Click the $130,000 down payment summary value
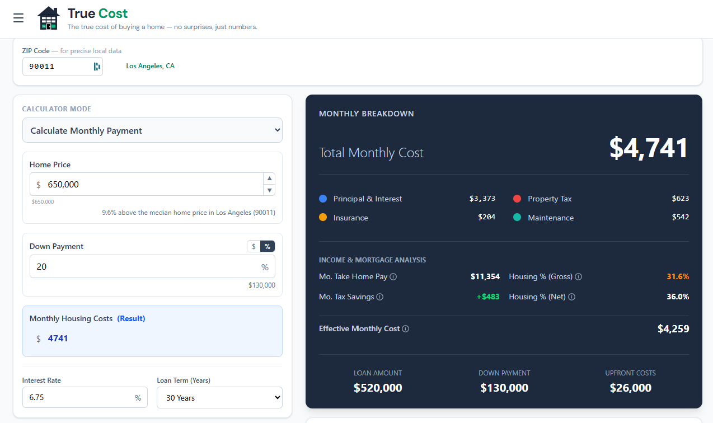The image size is (713, 423). coord(504,388)
